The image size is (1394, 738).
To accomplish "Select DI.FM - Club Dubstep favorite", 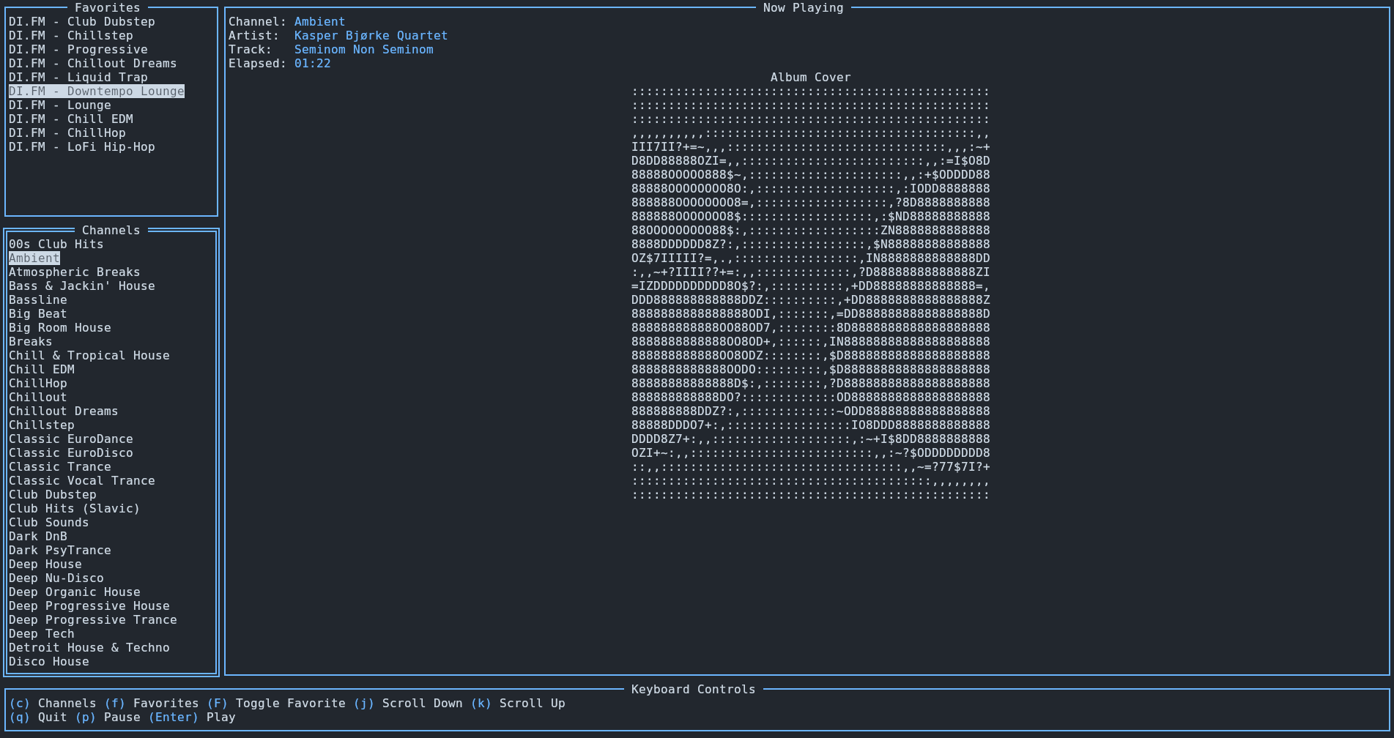I will pyautogui.click(x=82, y=21).
